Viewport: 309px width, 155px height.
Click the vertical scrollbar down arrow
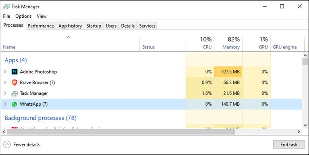pyautogui.click(x=305, y=125)
